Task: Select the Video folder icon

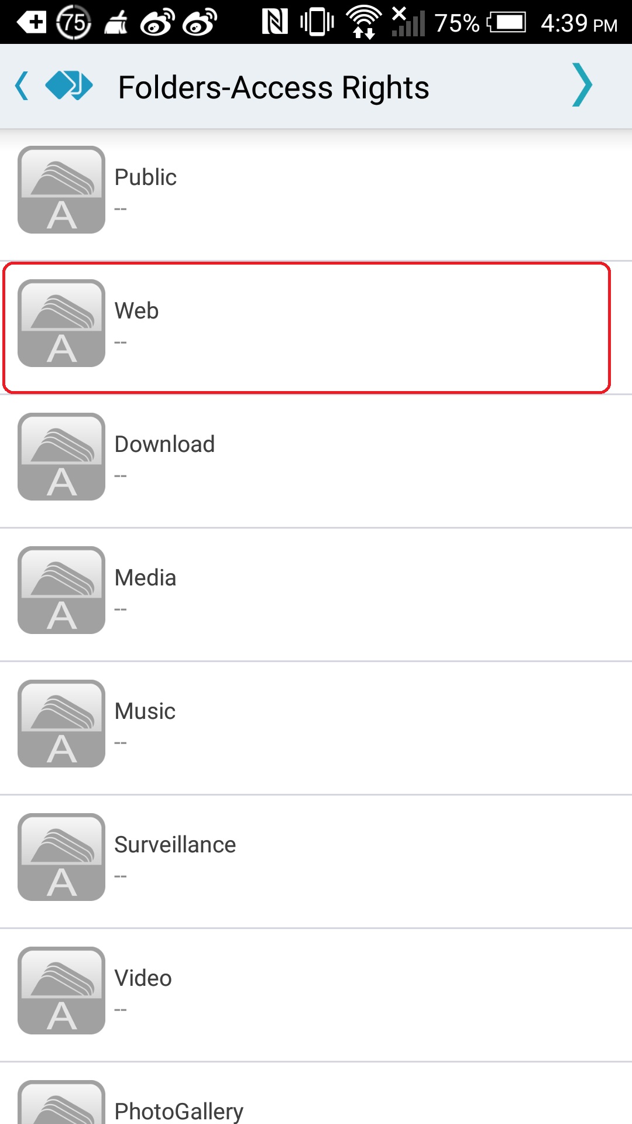Action: coord(61,991)
